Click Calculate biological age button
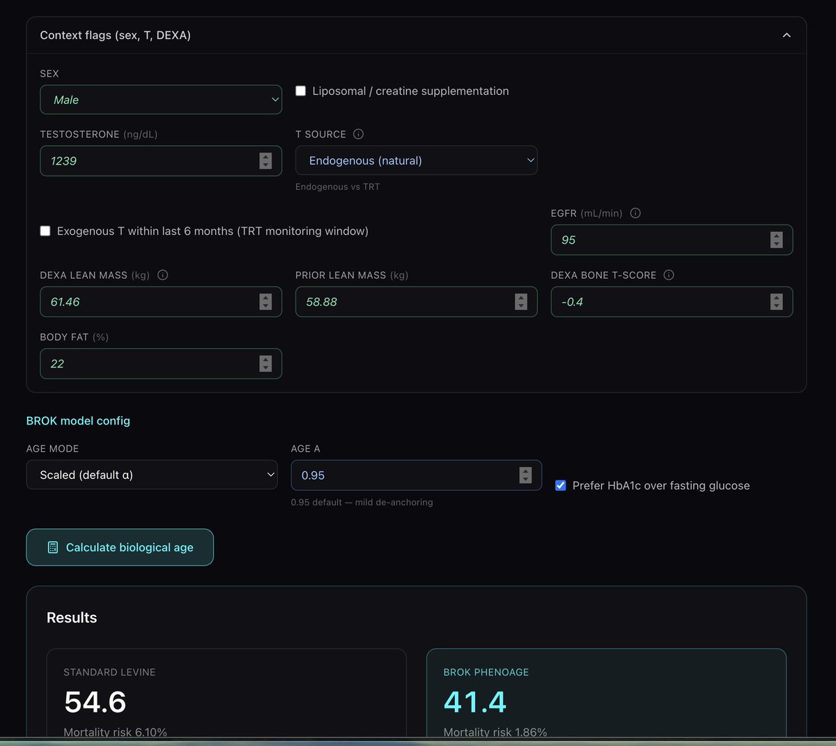Viewport: 836px width, 746px height. 120,547
